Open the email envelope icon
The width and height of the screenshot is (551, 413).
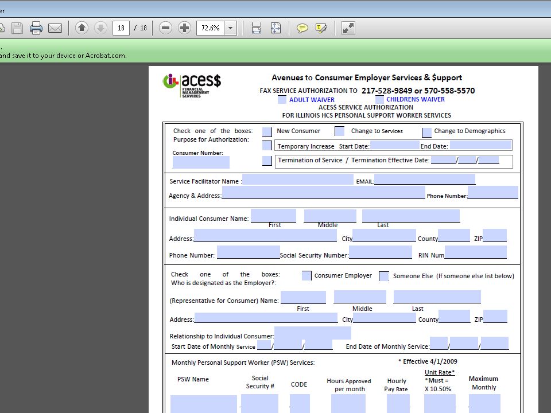coord(55,28)
